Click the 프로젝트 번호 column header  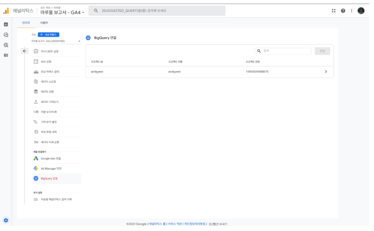[253, 62]
